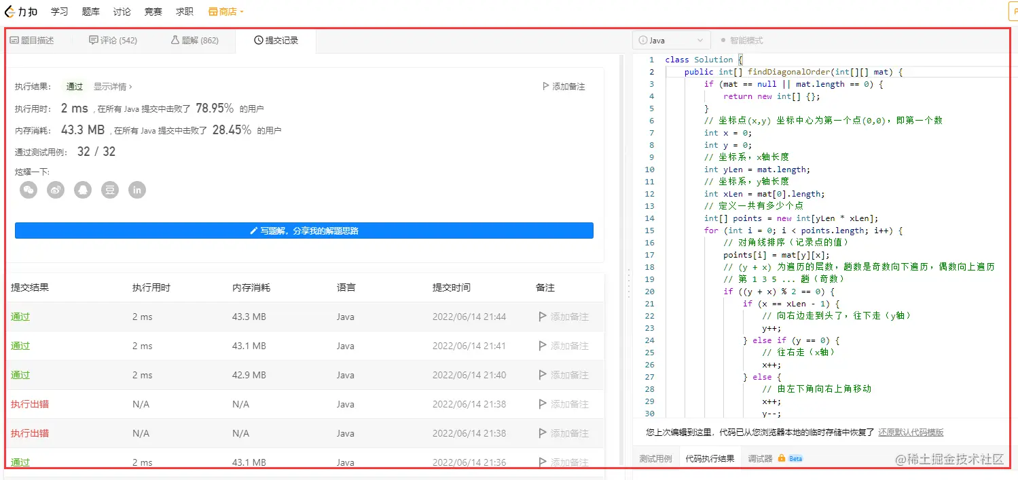Click 42.9 MB cell in submission table
Screen dimensions: 1018x480
click(x=249, y=375)
